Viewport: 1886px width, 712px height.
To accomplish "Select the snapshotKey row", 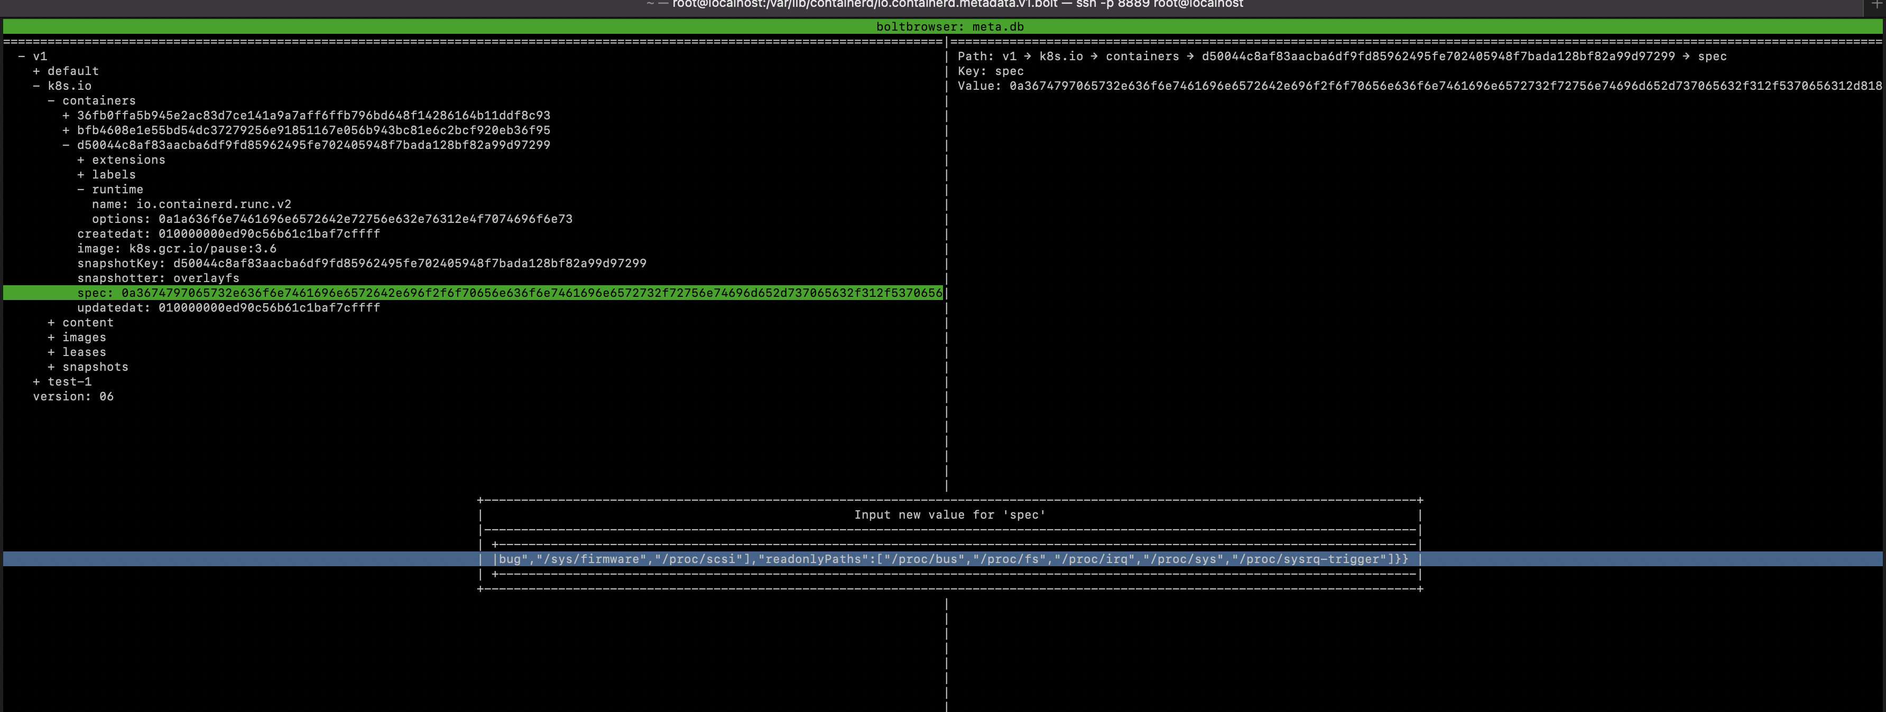I will click(362, 264).
